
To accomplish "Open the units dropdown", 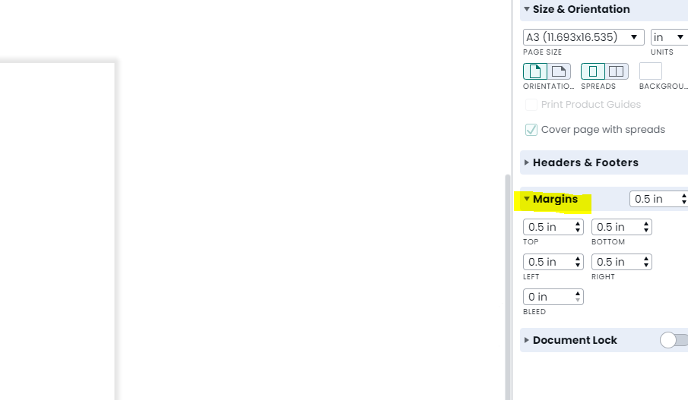I will pyautogui.click(x=669, y=37).
